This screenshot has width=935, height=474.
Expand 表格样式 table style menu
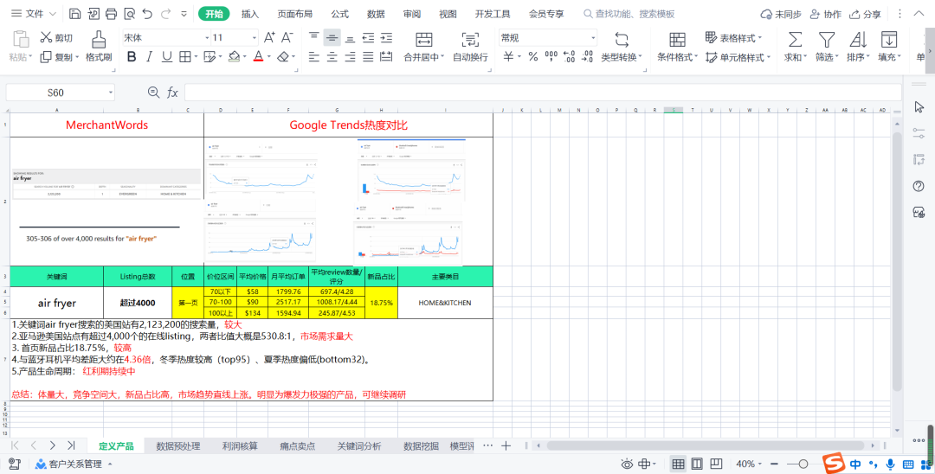click(x=733, y=37)
